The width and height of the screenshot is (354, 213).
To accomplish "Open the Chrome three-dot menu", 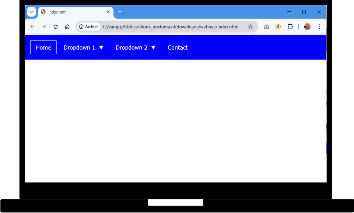I will [319, 27].
